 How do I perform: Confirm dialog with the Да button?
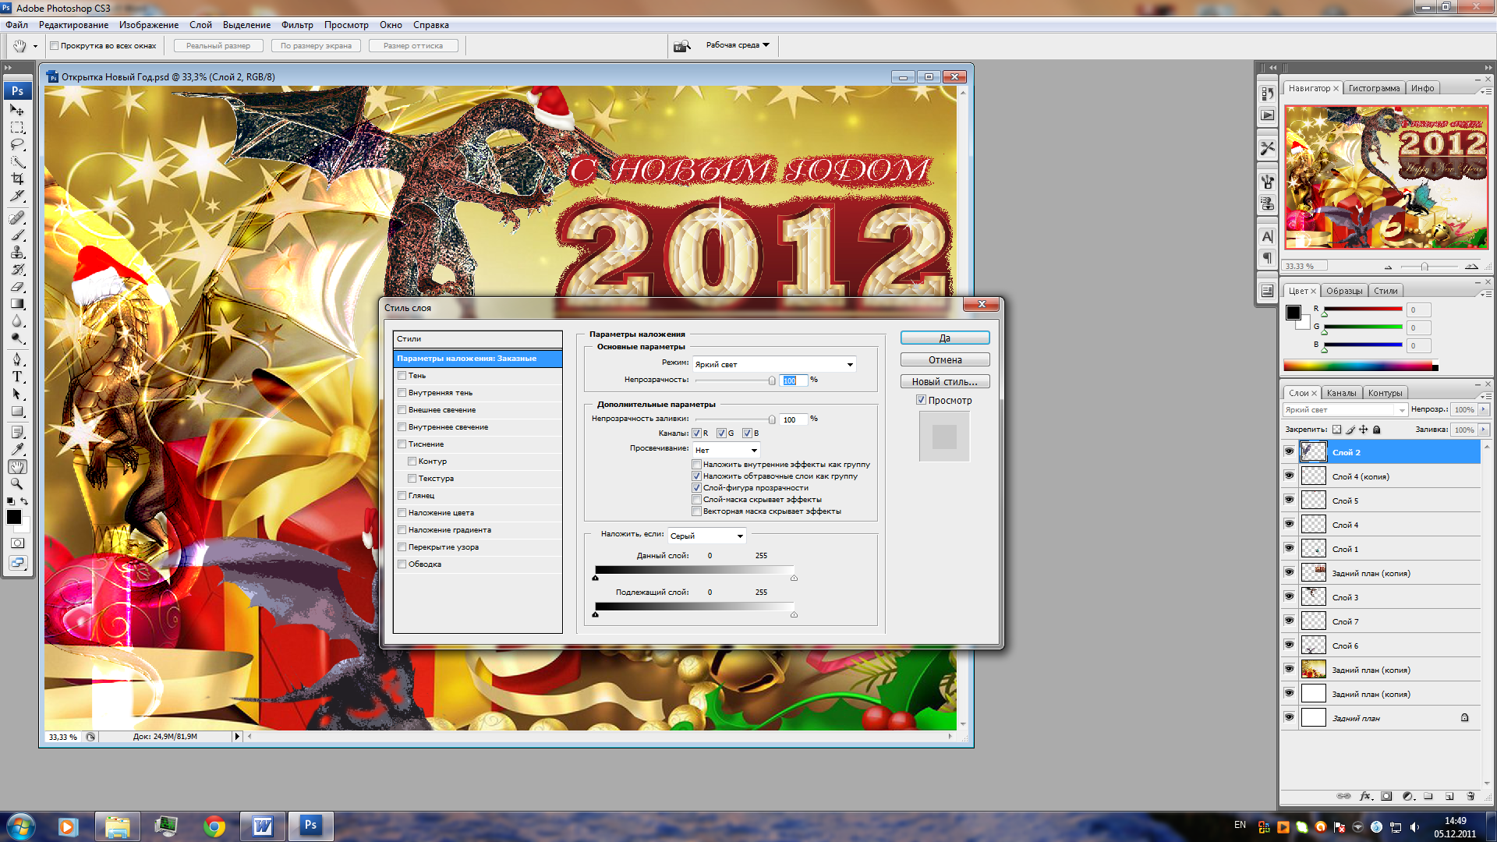[945, 338]
